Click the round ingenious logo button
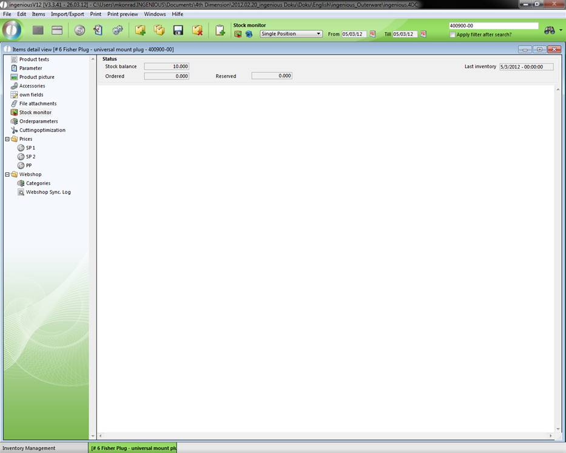 [x=12, y=30]
